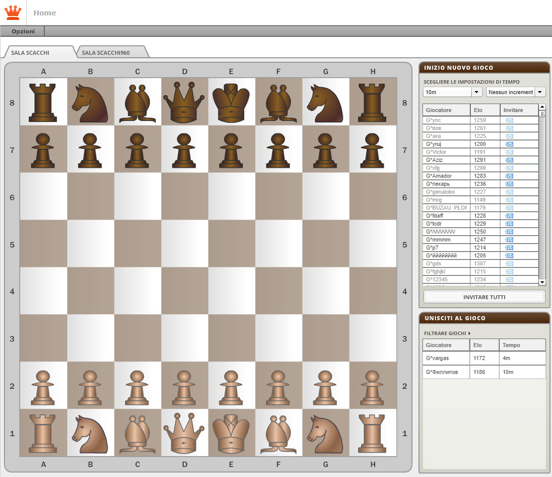Select the dark knight on G8
552x477 pixels.
tap(325, 103)
